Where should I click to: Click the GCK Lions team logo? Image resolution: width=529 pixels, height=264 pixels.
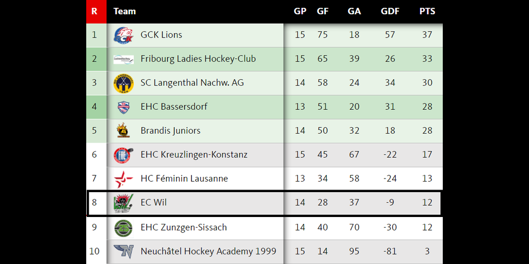(124, 35)
